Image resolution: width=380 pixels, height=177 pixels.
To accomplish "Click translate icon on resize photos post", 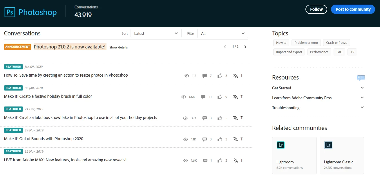I will pyautogui.click(x=236, y=76).
